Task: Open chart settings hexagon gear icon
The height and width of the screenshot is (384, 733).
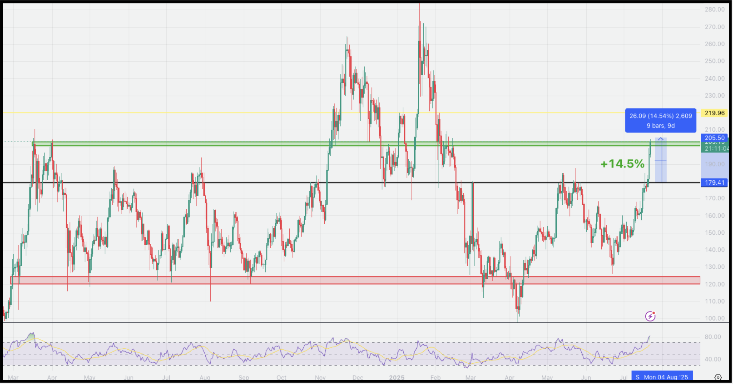Action: point(718,377)
